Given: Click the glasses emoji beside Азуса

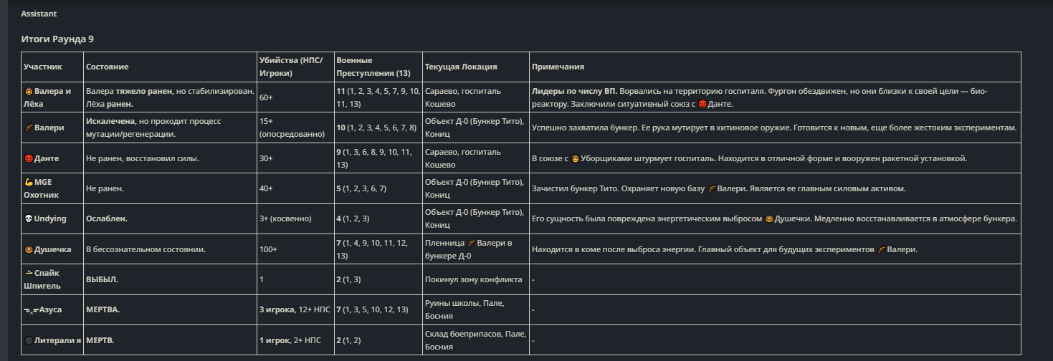Looking at the screenshot, I should click(29, 309).
